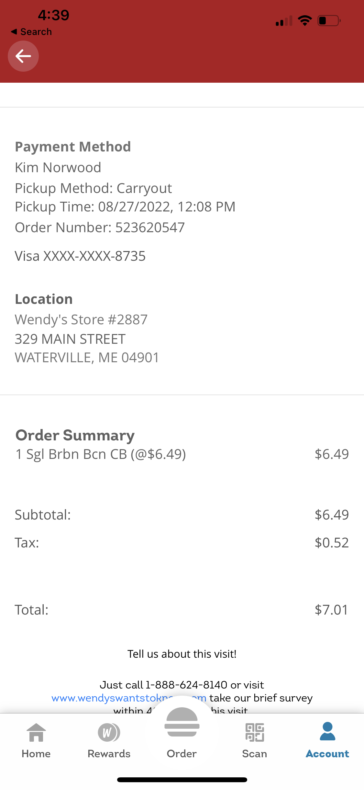Switch to the Rewards tab label
This screenshot has height=790, width=364.
coord(109,754)
